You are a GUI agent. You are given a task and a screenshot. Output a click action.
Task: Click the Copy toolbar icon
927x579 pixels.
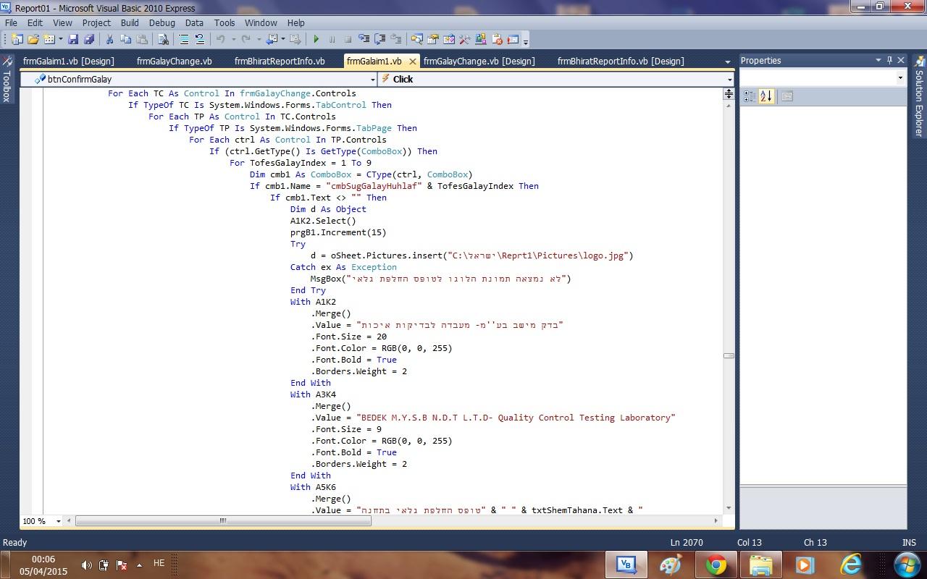click(125, 39)
